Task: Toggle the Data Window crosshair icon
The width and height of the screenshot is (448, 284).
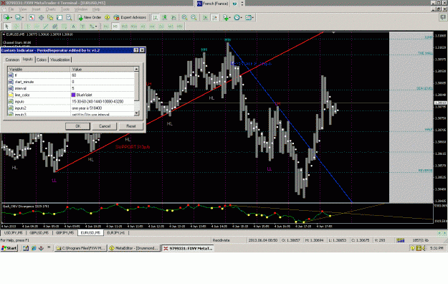Action: coord(41,17)
